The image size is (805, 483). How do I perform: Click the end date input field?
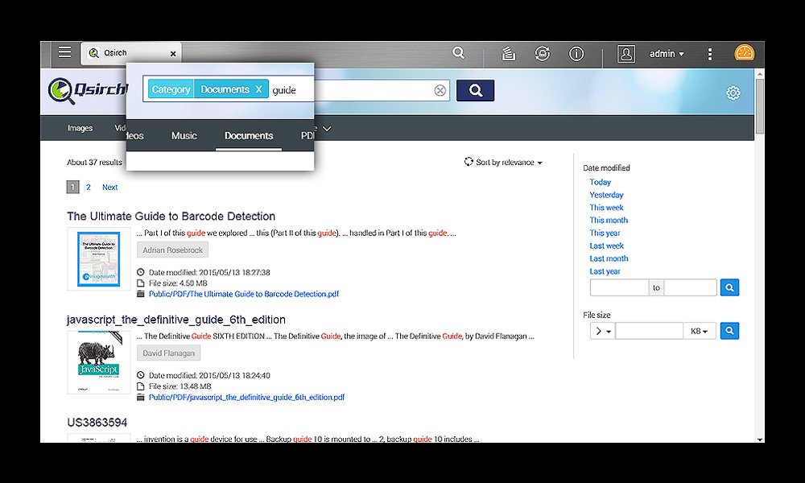691,287
